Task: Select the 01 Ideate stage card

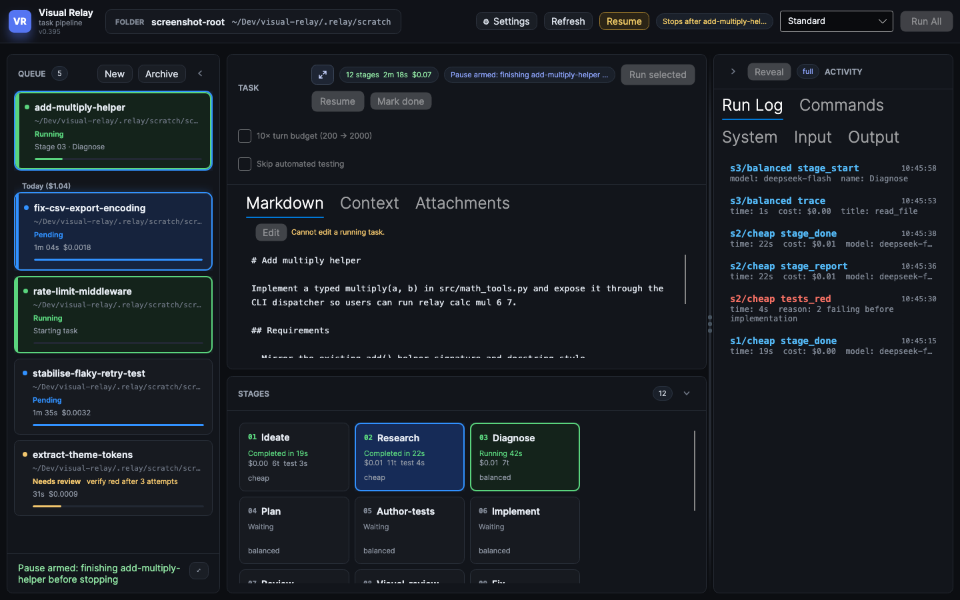Action: tap(294, 457)
